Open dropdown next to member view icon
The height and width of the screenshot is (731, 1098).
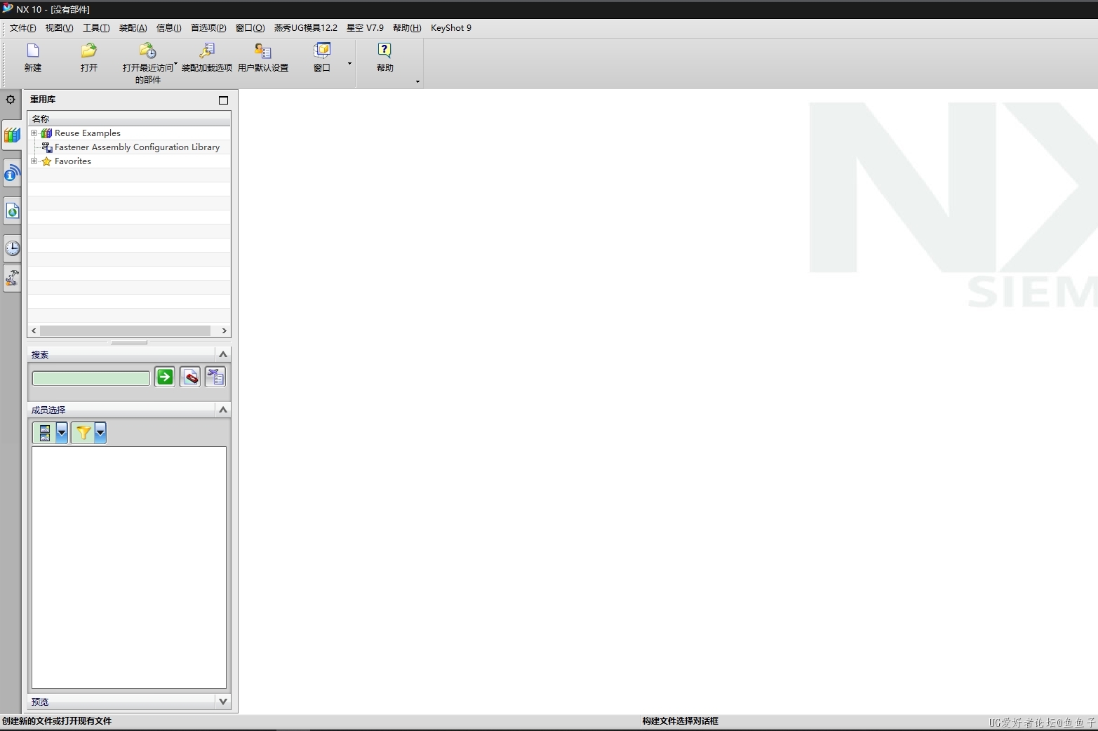point(62,433)
